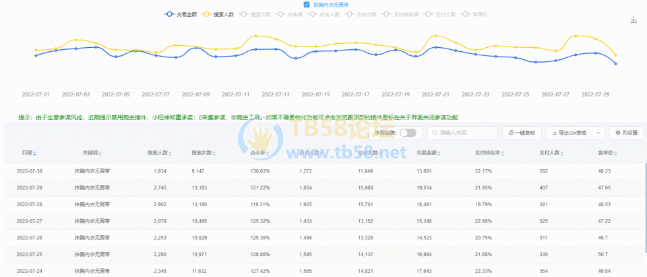Expand the 导出csv表格 dropdown arrow

[x=598, y=133]
